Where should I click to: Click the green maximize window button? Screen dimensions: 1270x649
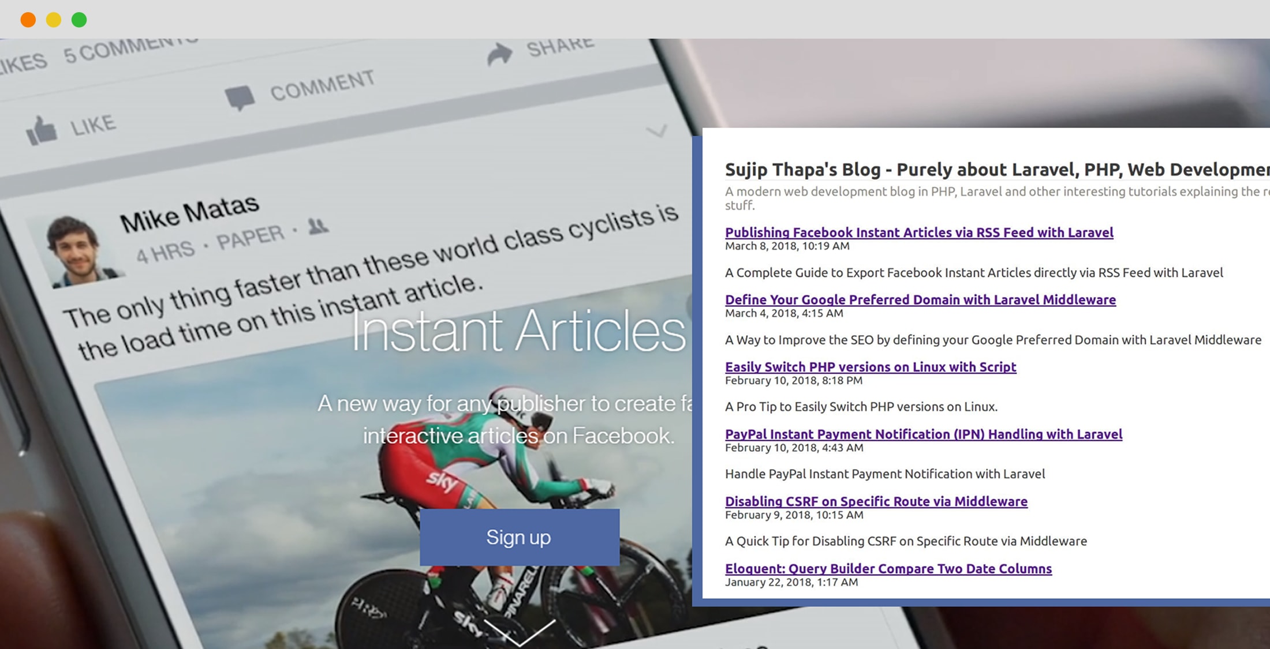[79, 20]
